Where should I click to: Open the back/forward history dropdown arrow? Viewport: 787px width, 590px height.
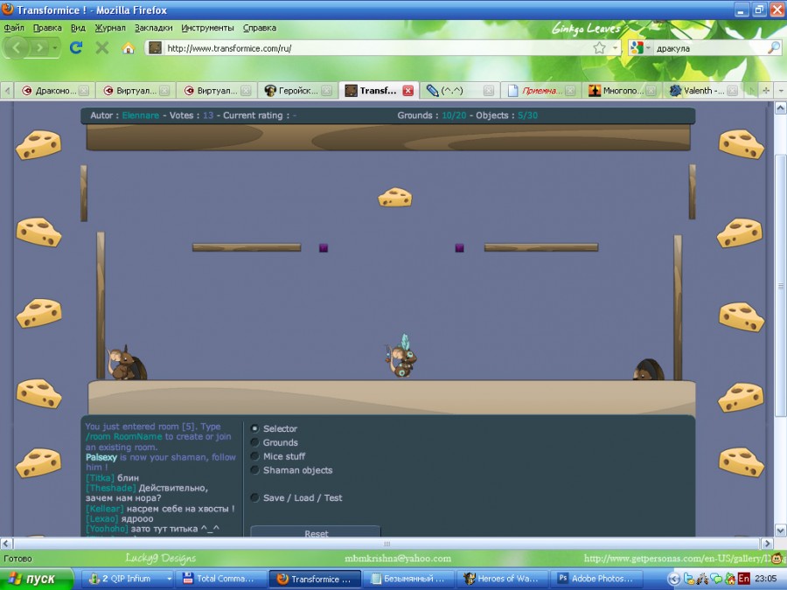point(55,48)
